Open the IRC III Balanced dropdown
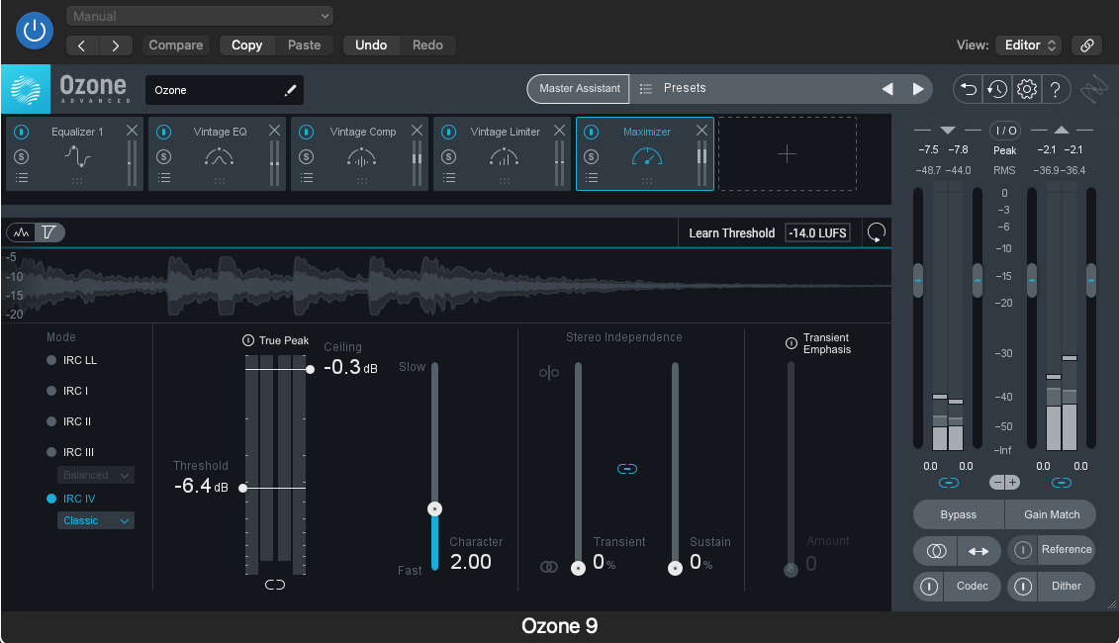 (96, 475)
